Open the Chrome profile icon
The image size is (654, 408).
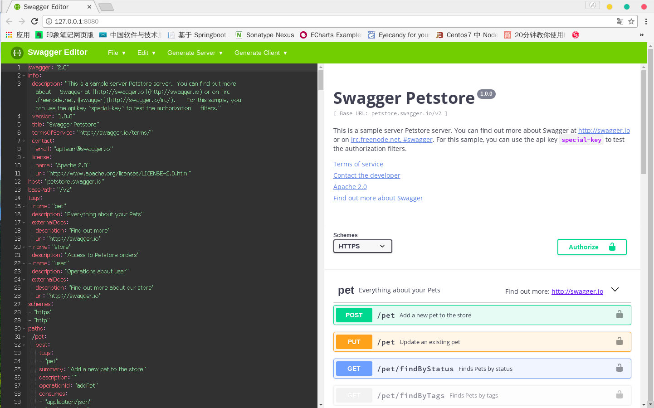pos(592,5)
